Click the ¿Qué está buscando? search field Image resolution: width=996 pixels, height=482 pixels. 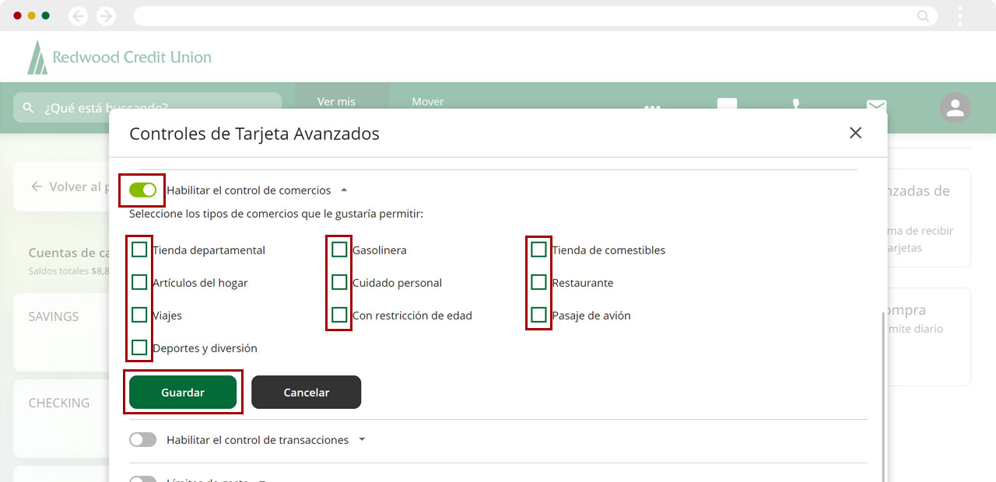coord(156,108)
